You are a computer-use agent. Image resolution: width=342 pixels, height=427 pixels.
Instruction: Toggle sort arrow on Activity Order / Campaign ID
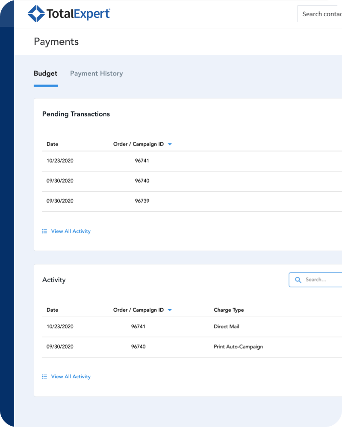(x=170, y=310)
